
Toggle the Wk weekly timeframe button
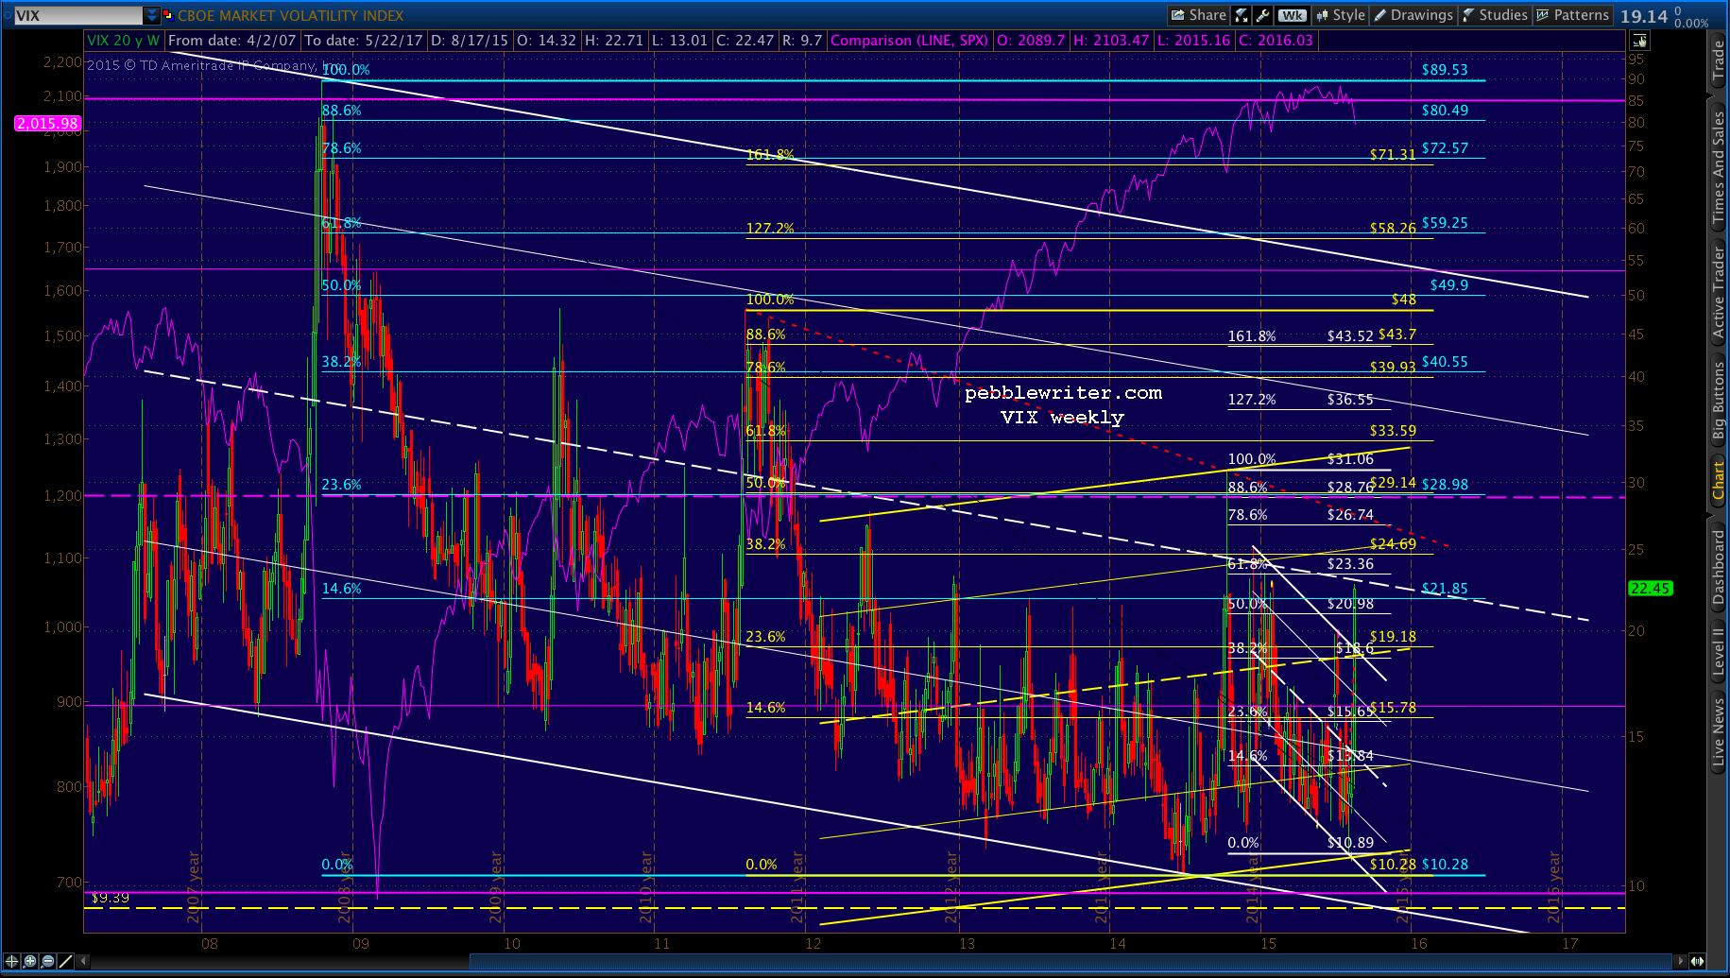[x=1292, y=15]
